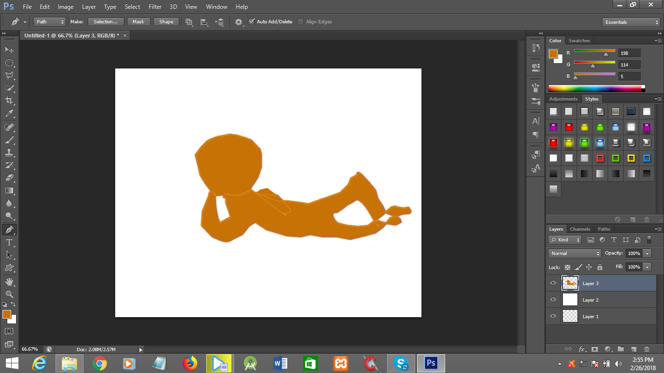This screenshot has height=373, width=664.
Task: Select the Move tool
Action: coord(9,50)
